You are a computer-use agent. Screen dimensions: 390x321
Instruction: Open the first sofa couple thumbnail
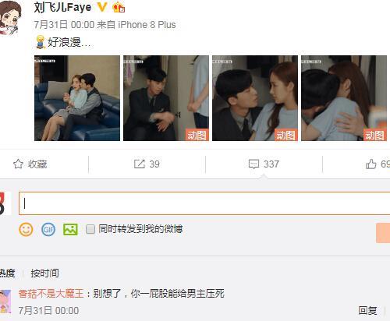click(77, 98)
